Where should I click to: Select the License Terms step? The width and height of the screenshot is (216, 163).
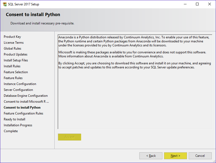click(x=14, y=43)
